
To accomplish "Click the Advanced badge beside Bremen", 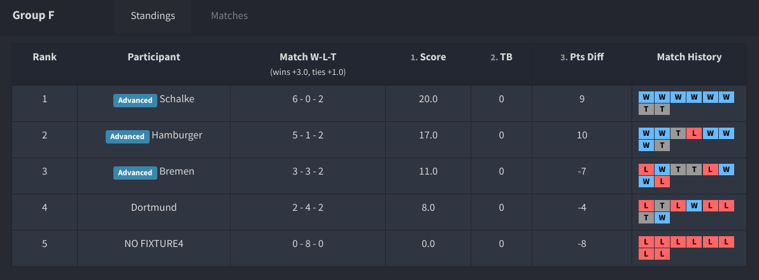I will pos(136,173).
